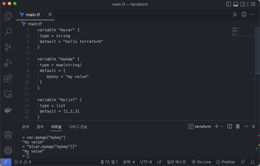The height and width of the screenshot is (166, 260).
Task: Click the editor vertical scrollbar
Action: [x=257, y=50]
